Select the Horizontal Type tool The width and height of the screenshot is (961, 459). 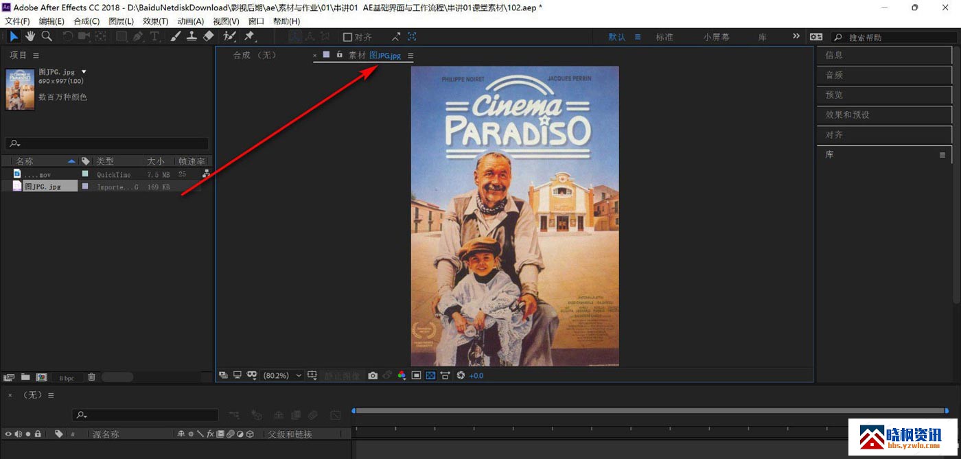[154, 36]
